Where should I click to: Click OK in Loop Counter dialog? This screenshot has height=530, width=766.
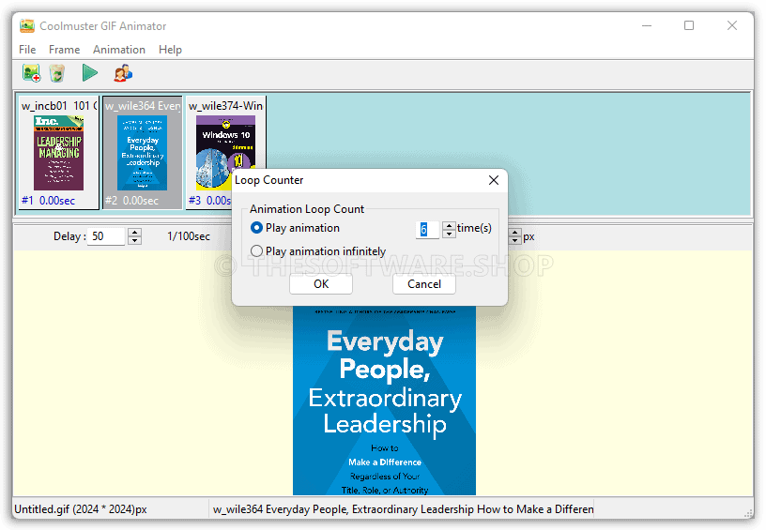[321, 284]
